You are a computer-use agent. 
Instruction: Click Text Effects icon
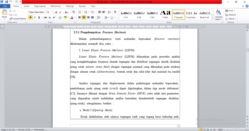tap(60, 17)
